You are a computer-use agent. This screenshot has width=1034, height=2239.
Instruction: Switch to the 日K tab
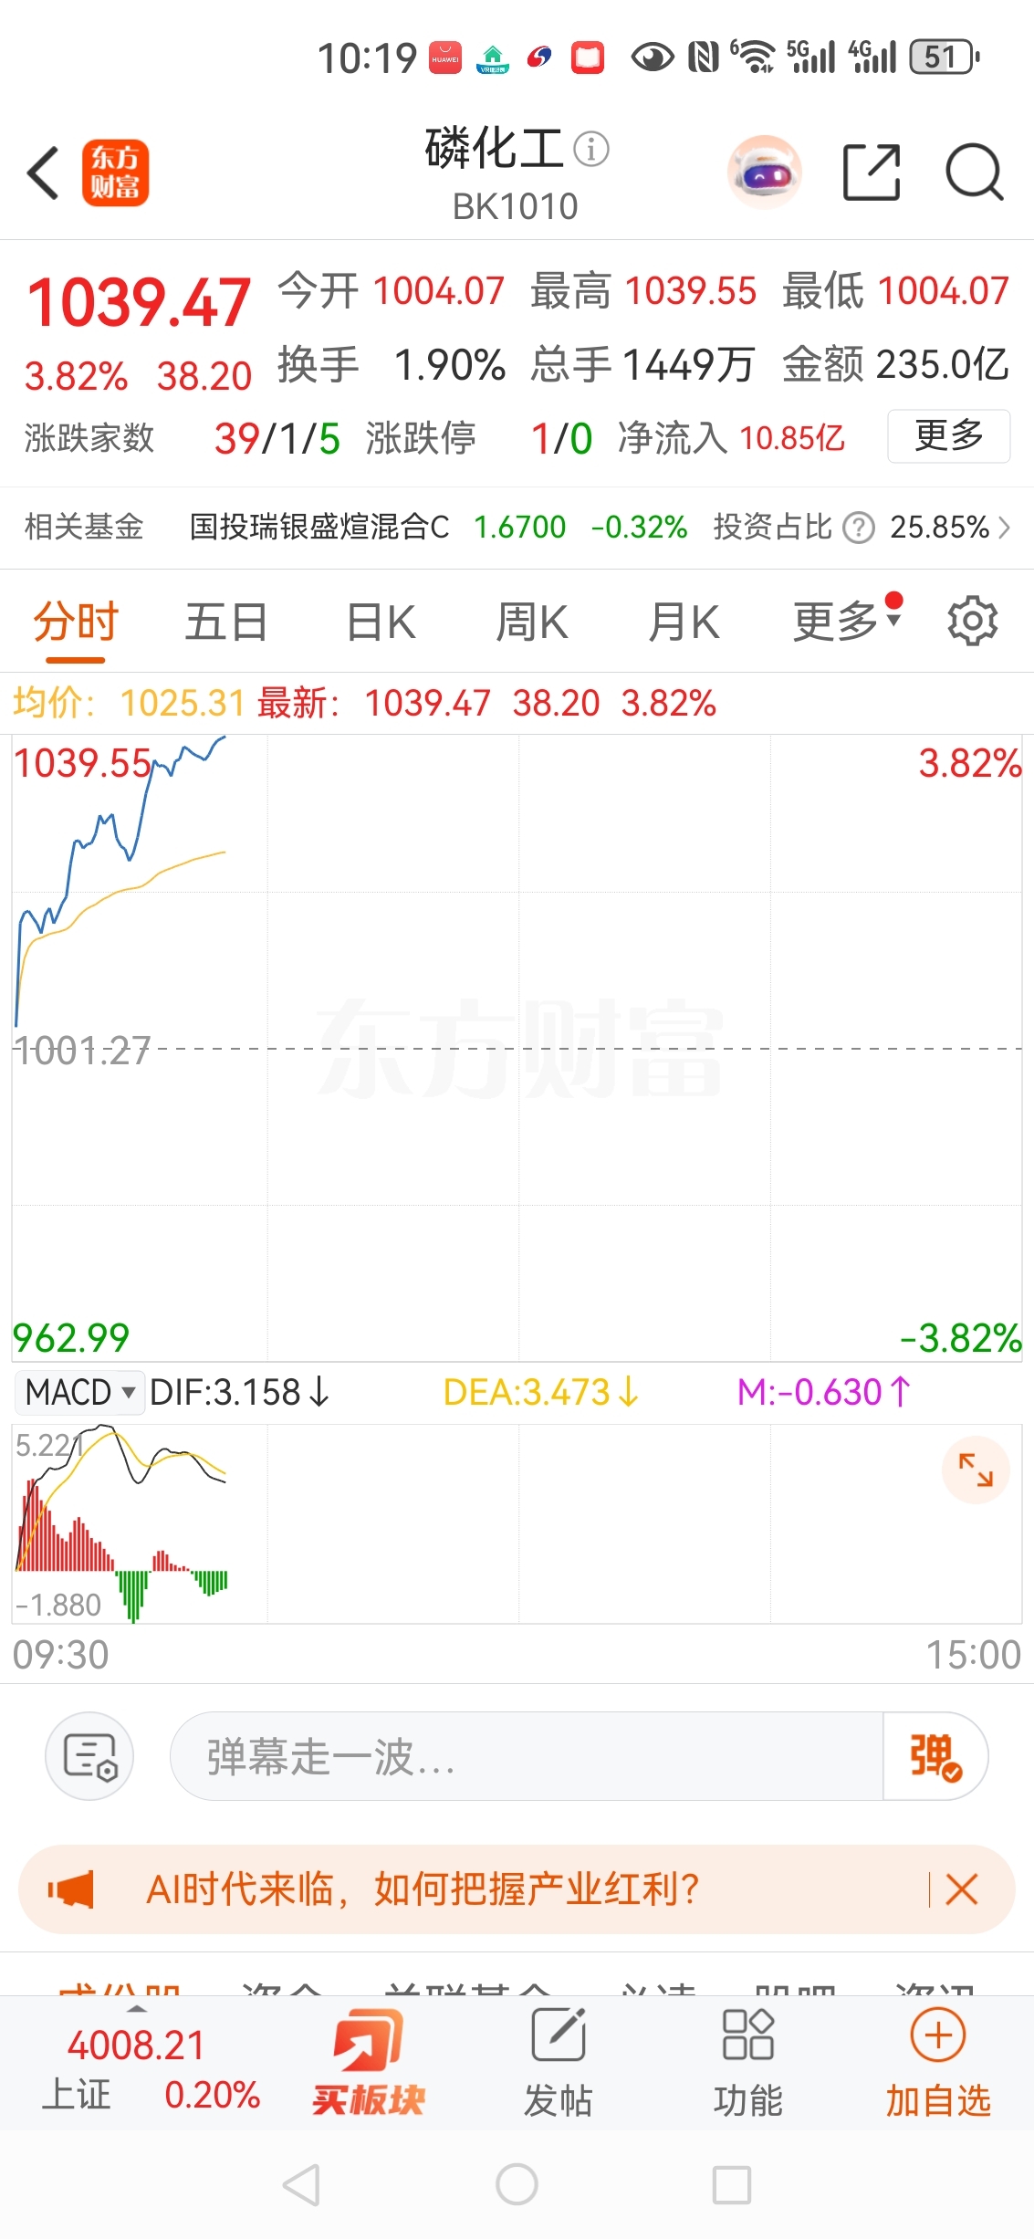point(381,622)
